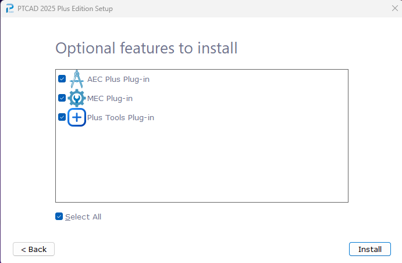Click the MEC gear and wrench icon
The image size is (402, 263).
pos(77,98)
